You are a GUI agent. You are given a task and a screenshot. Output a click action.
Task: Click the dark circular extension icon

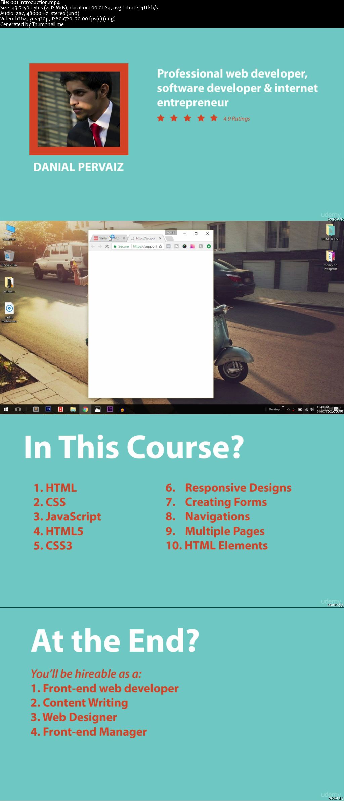[184, 246]
